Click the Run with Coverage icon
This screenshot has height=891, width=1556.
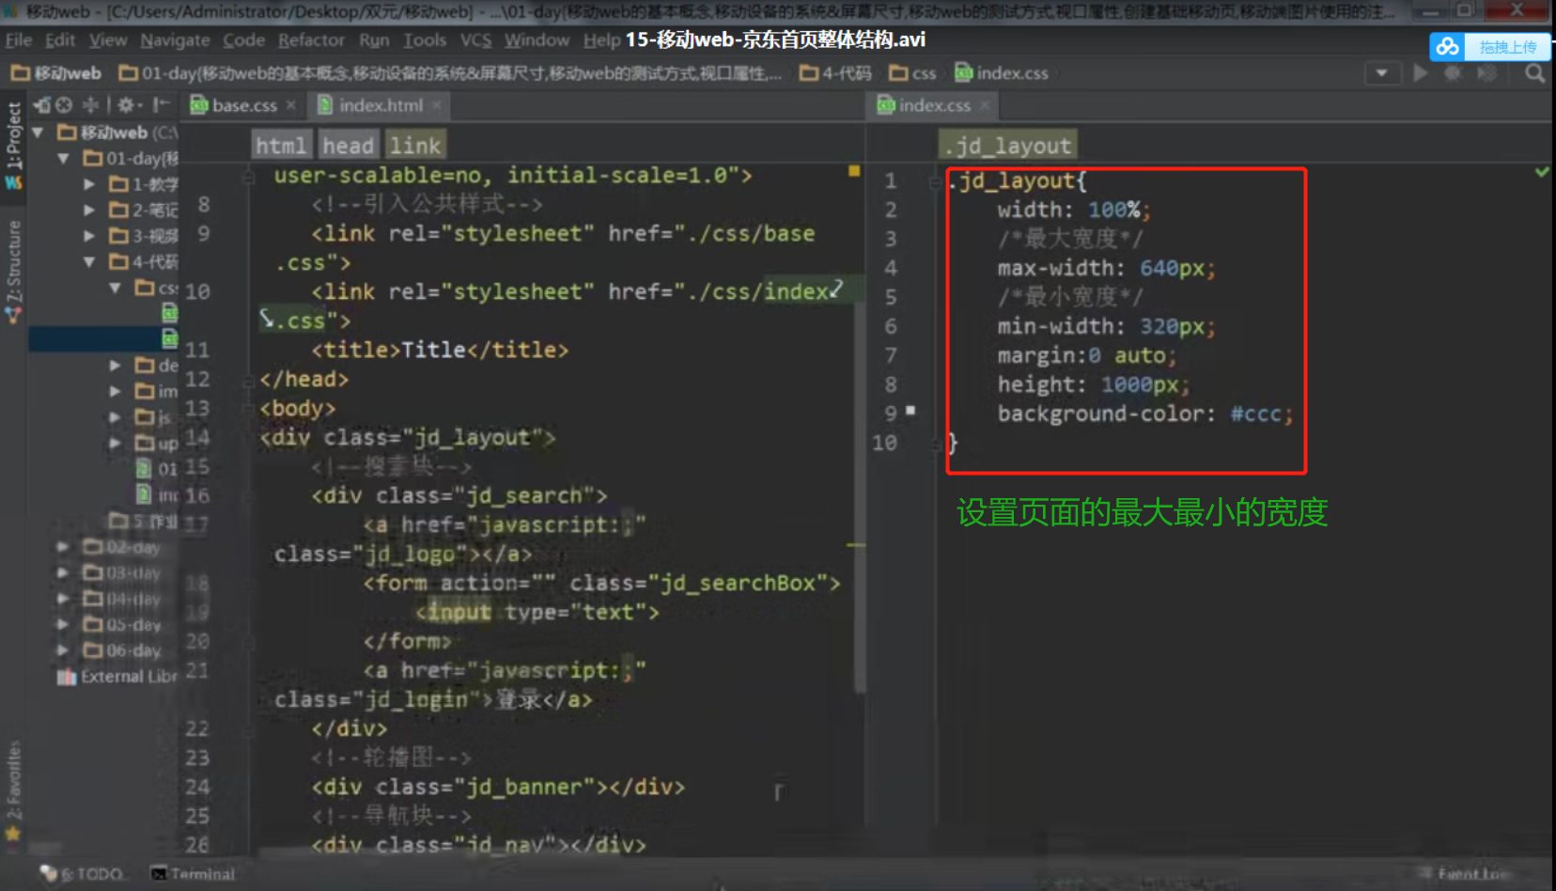coord(1486,73)
